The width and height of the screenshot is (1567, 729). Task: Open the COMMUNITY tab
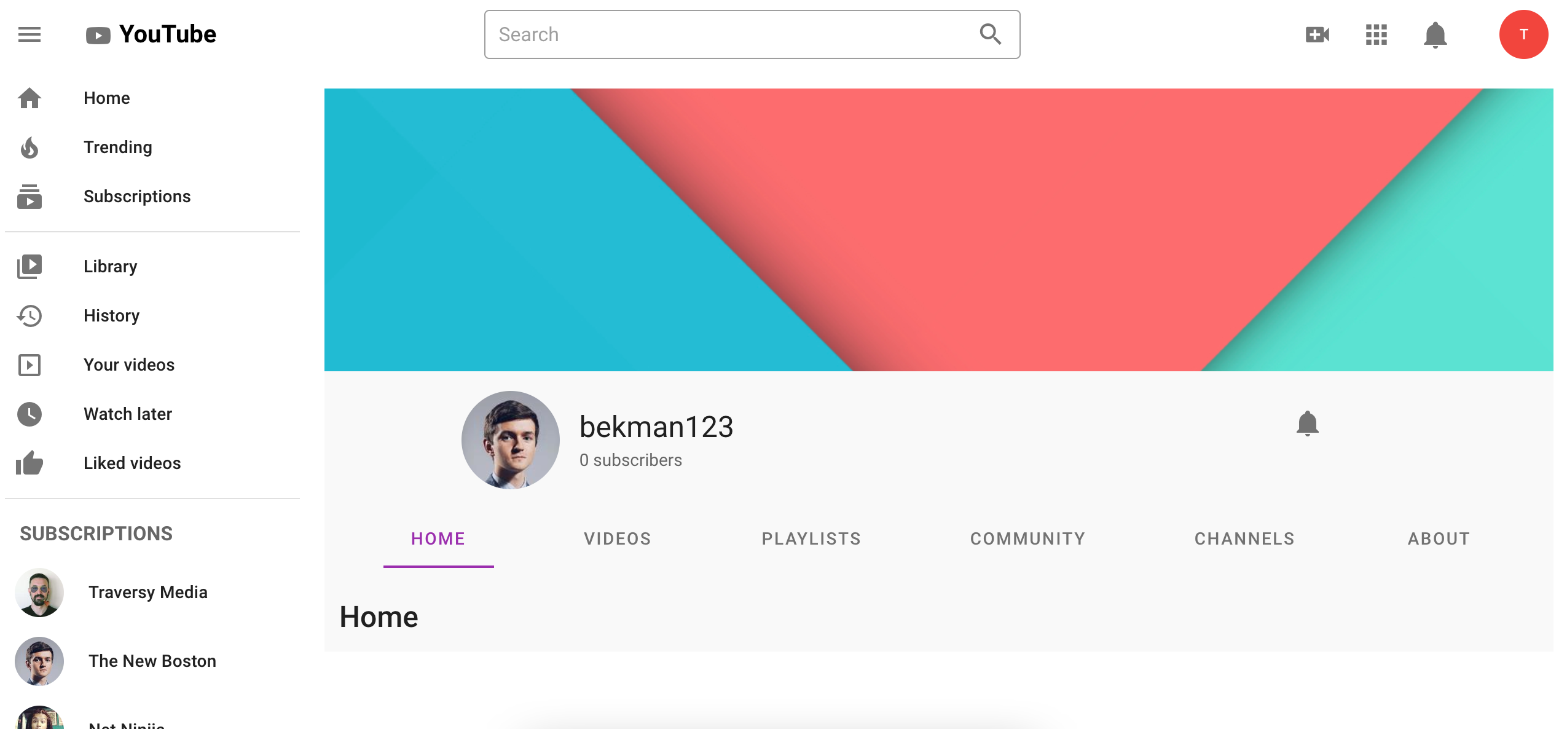pyautogui.click(x=1027, y=538)
